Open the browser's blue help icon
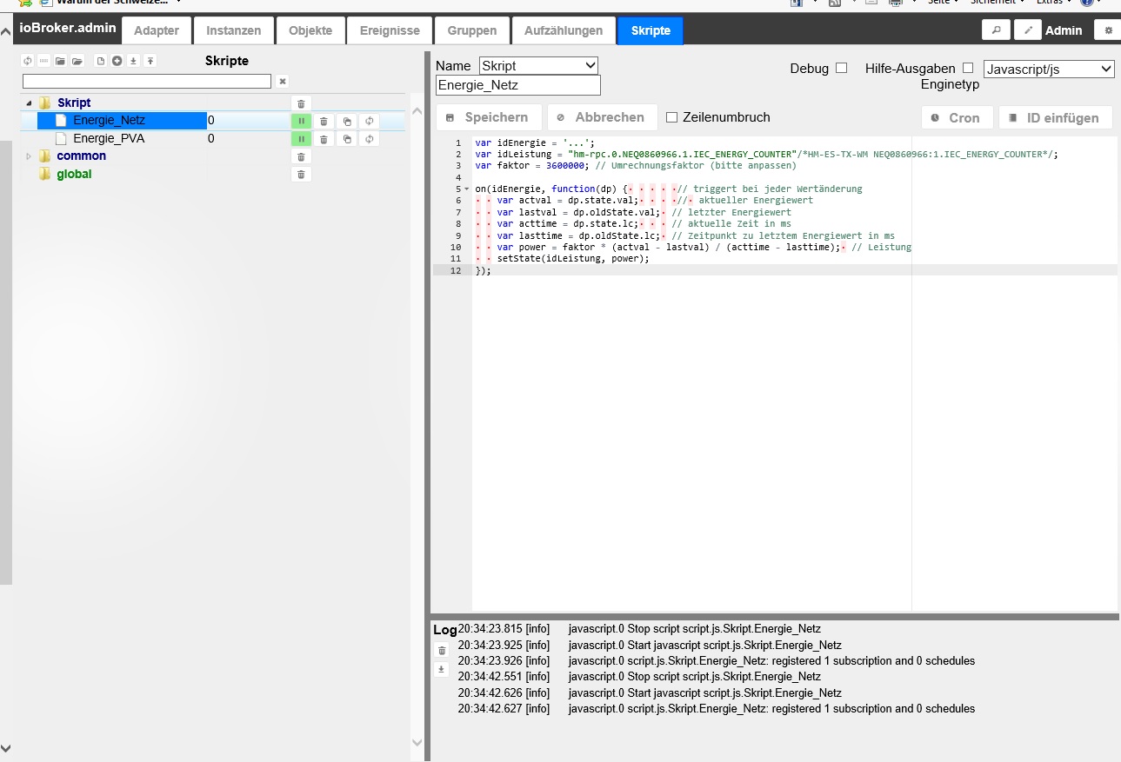Viewport: 1121px width, 762px height. point(1087,3)
